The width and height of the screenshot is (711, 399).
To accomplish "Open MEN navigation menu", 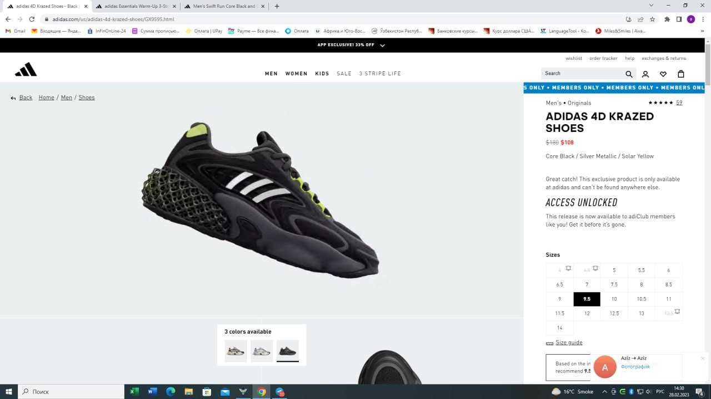I will click(271, 73).
